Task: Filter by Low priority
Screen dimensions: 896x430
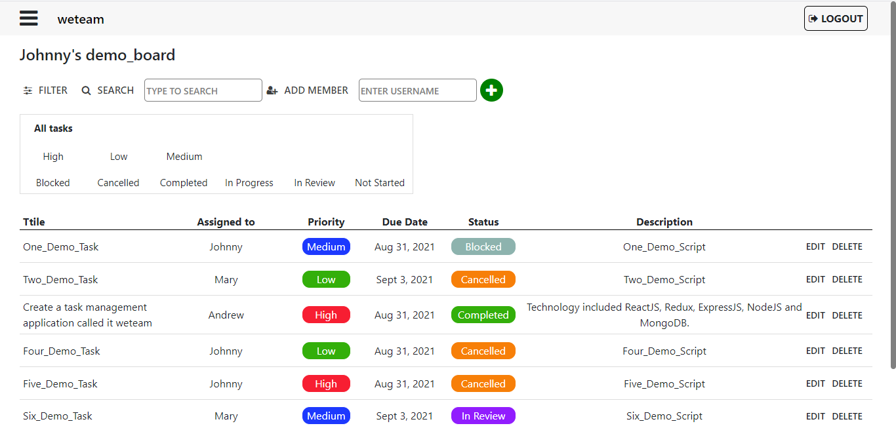Action: click(119, 157)
